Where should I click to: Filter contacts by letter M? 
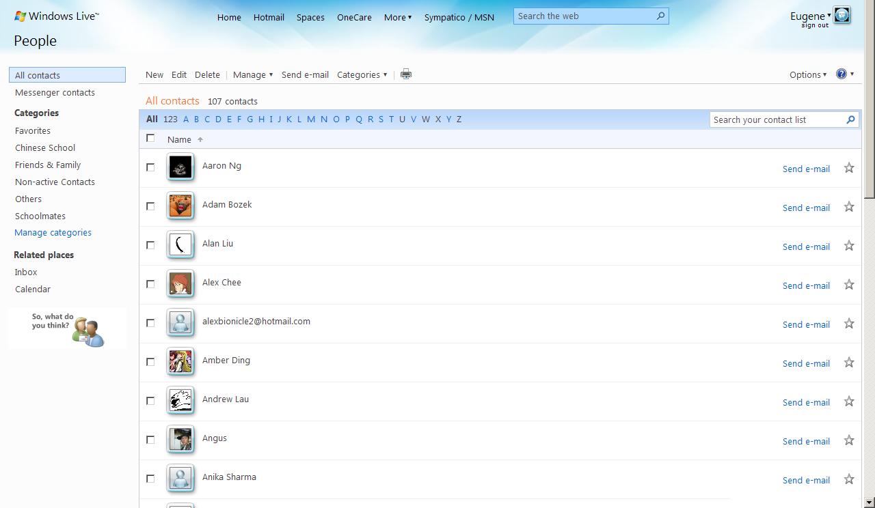point(311,119)
